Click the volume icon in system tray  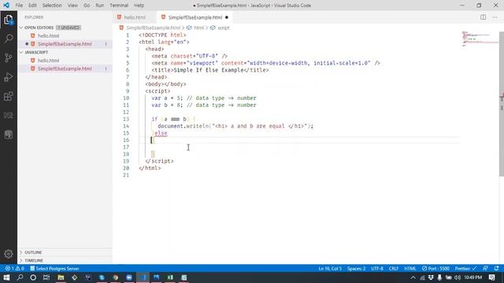457,277
